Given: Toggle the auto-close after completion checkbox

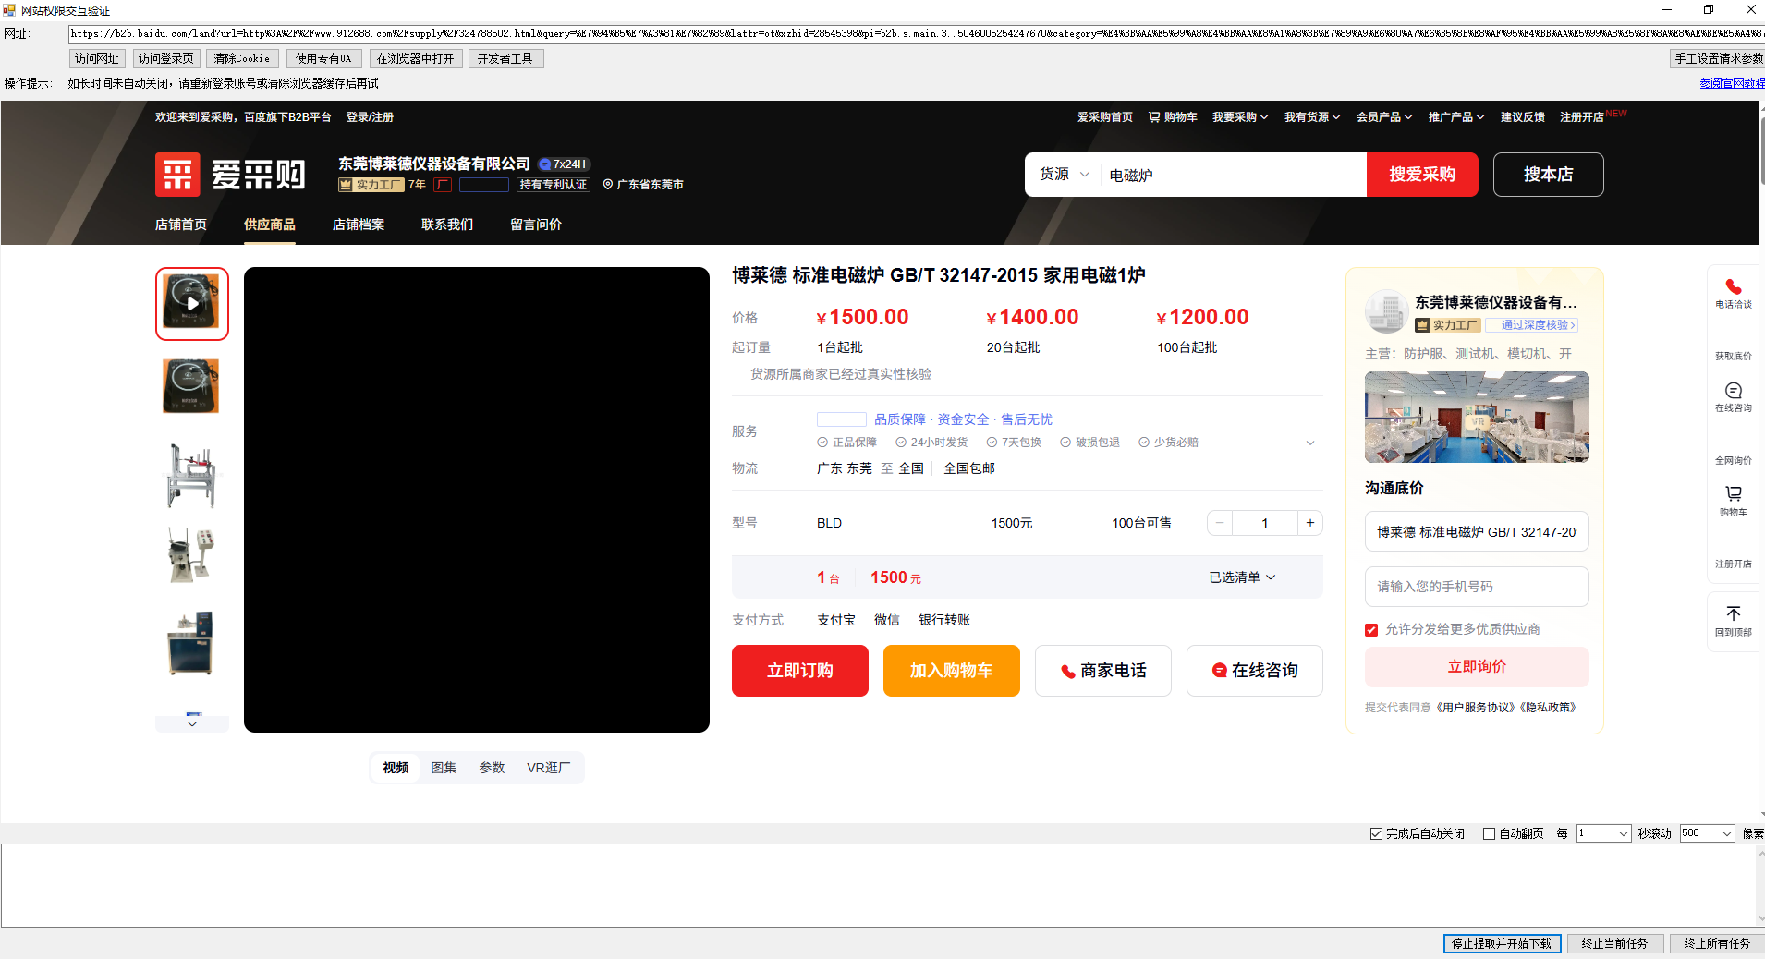Looking at the screenshot, I should [x=1376, y=833].
